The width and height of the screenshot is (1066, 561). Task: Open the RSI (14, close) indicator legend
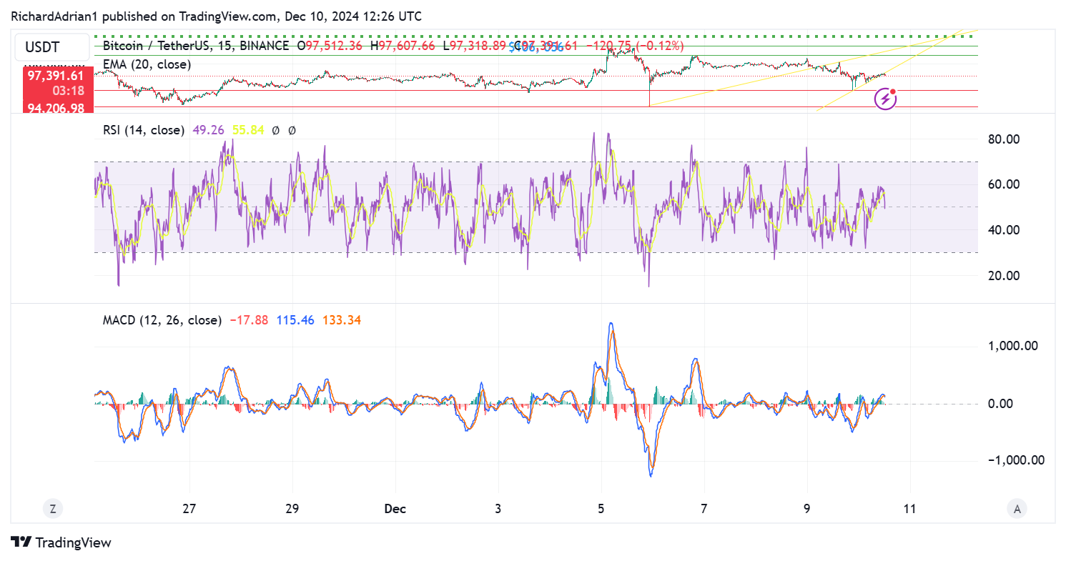click(143, 130)
